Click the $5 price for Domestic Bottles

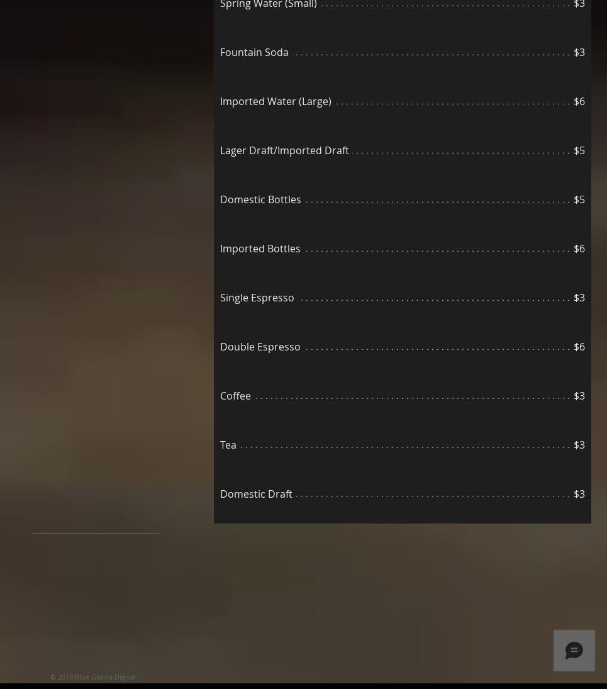pos(579,199)
